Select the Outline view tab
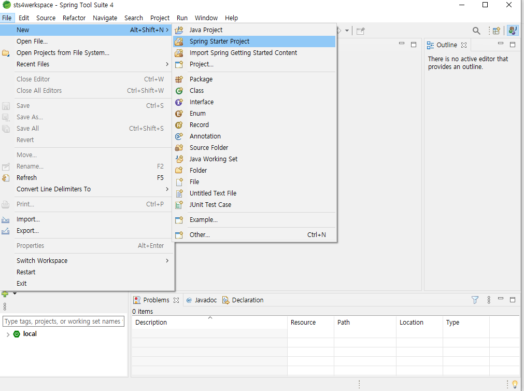The width and height of the screenshot is (524, 391). pyautogui.click(x=442, y=45)
